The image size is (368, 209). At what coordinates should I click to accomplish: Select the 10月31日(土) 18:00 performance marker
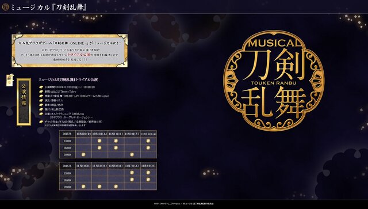(x=99, y=147)
